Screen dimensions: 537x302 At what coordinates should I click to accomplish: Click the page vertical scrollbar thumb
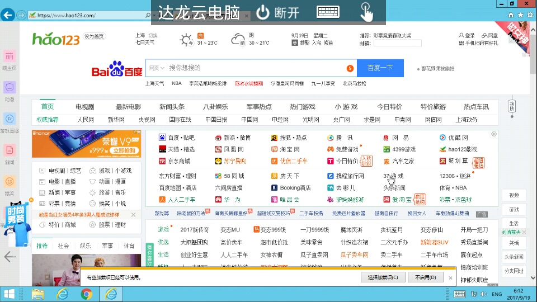coord(533,53)
